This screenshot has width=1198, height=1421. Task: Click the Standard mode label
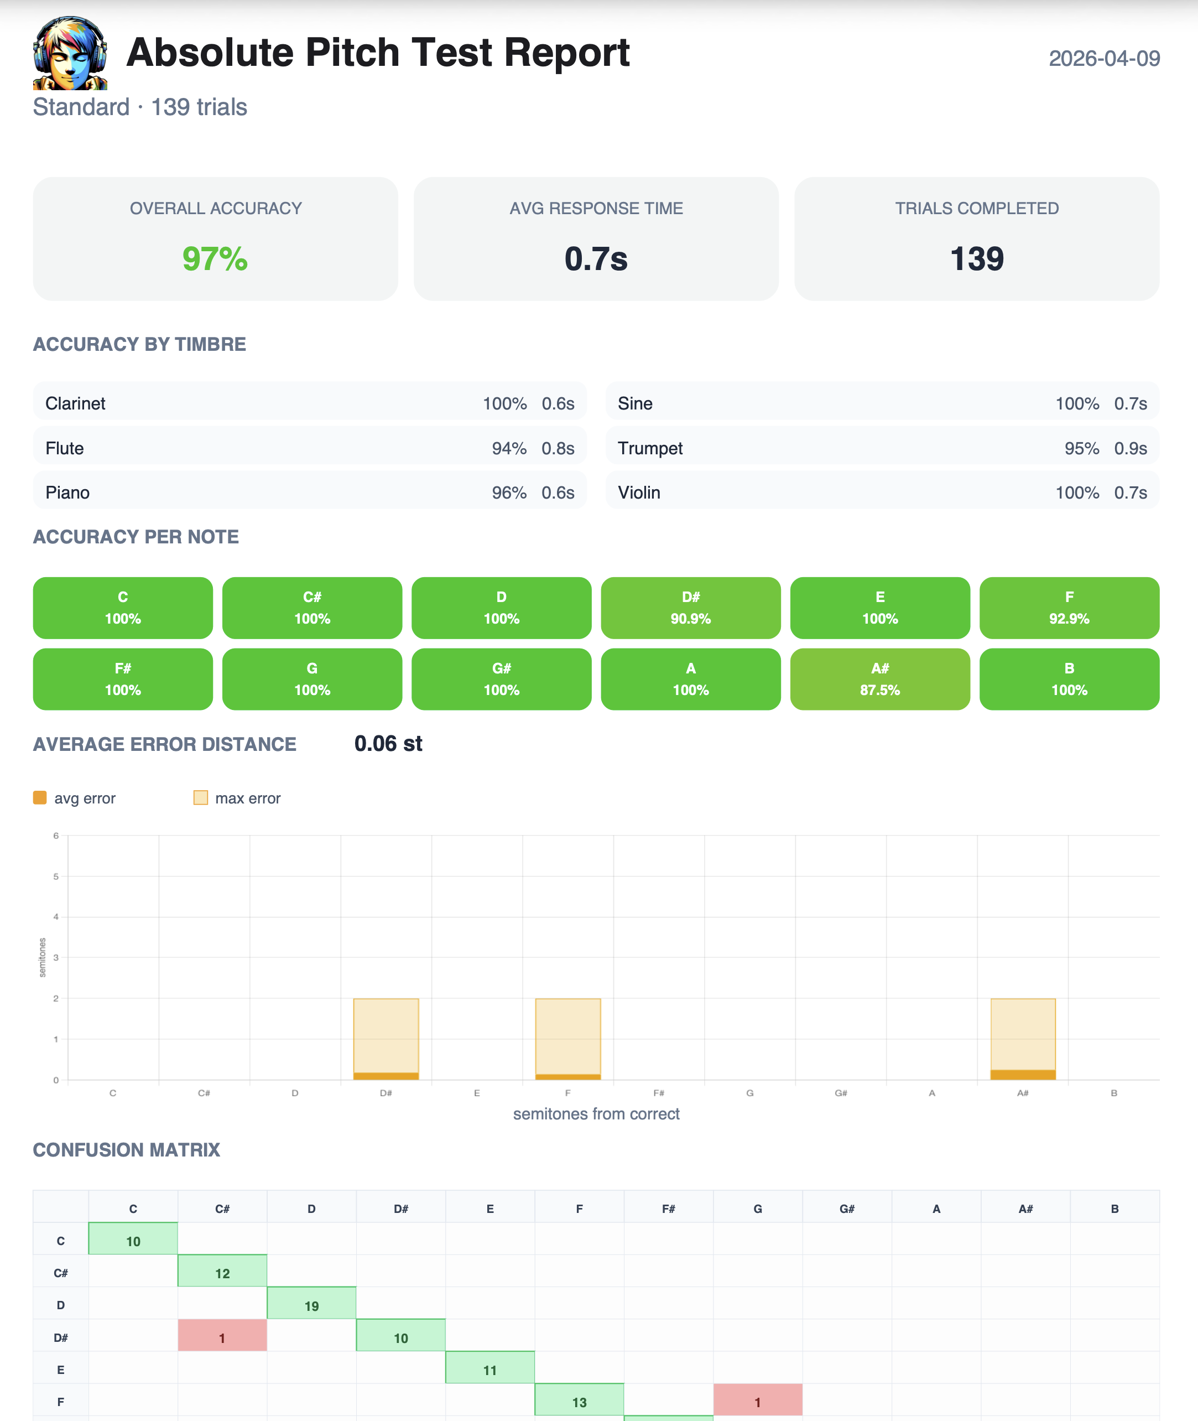tap(81, 106)
